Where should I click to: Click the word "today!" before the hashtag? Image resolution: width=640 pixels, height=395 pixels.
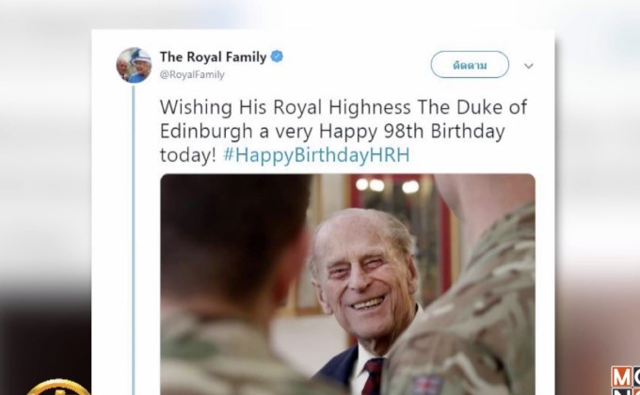pyautogui.click(x=186, y=152)
